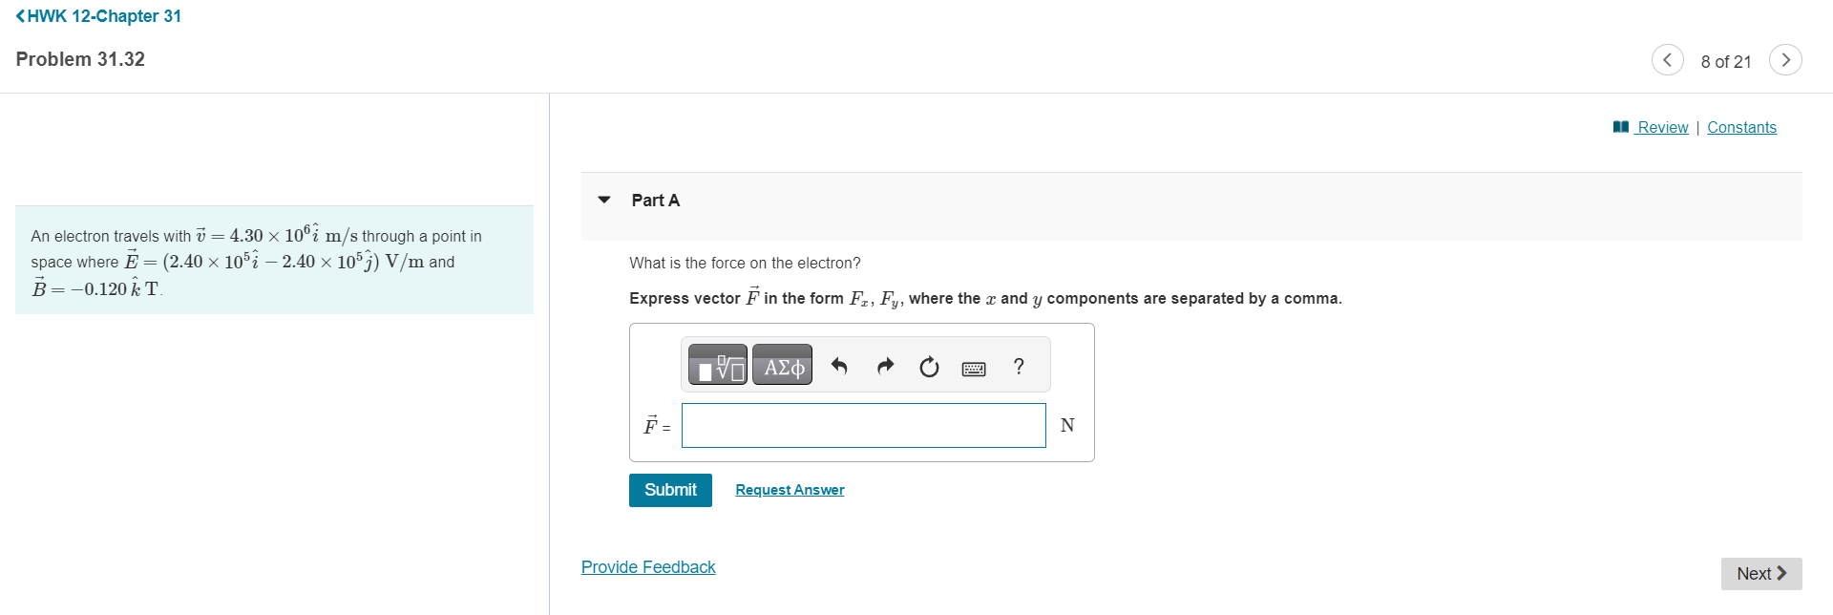This screenshot has height=615, width=1833.
Task: Go to previous problem arrow
Action: point(1667,59)
